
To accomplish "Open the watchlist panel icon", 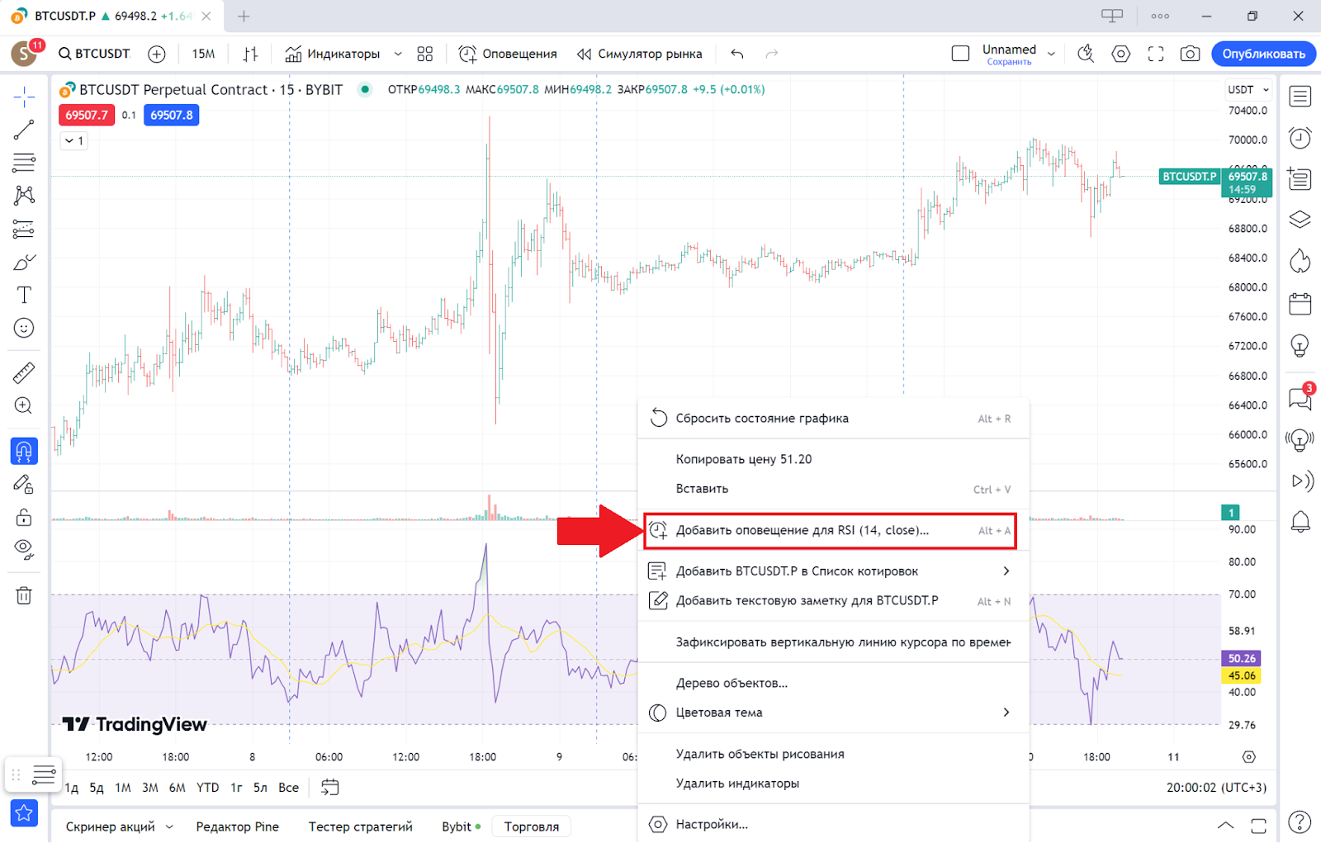I will pos(1300,97).
